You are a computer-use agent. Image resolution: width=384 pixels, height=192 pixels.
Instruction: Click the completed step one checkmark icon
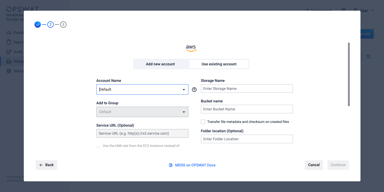38,25
